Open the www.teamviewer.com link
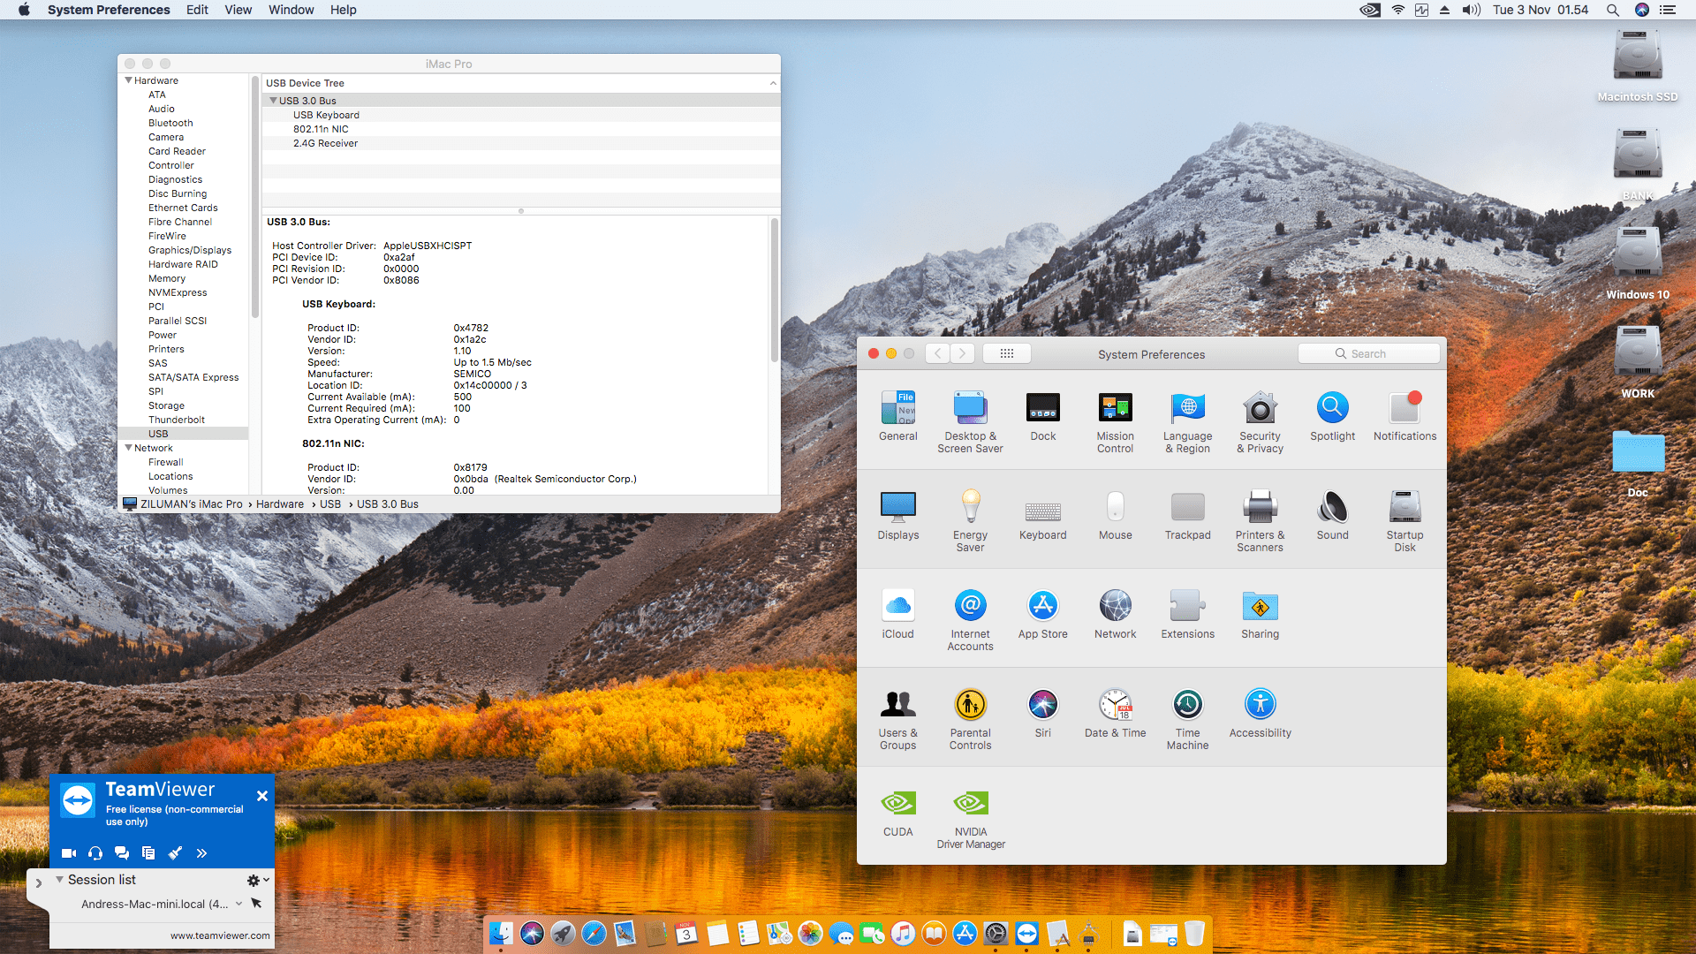Screen dimensions: 1696x954 click(x=220, y=935)
